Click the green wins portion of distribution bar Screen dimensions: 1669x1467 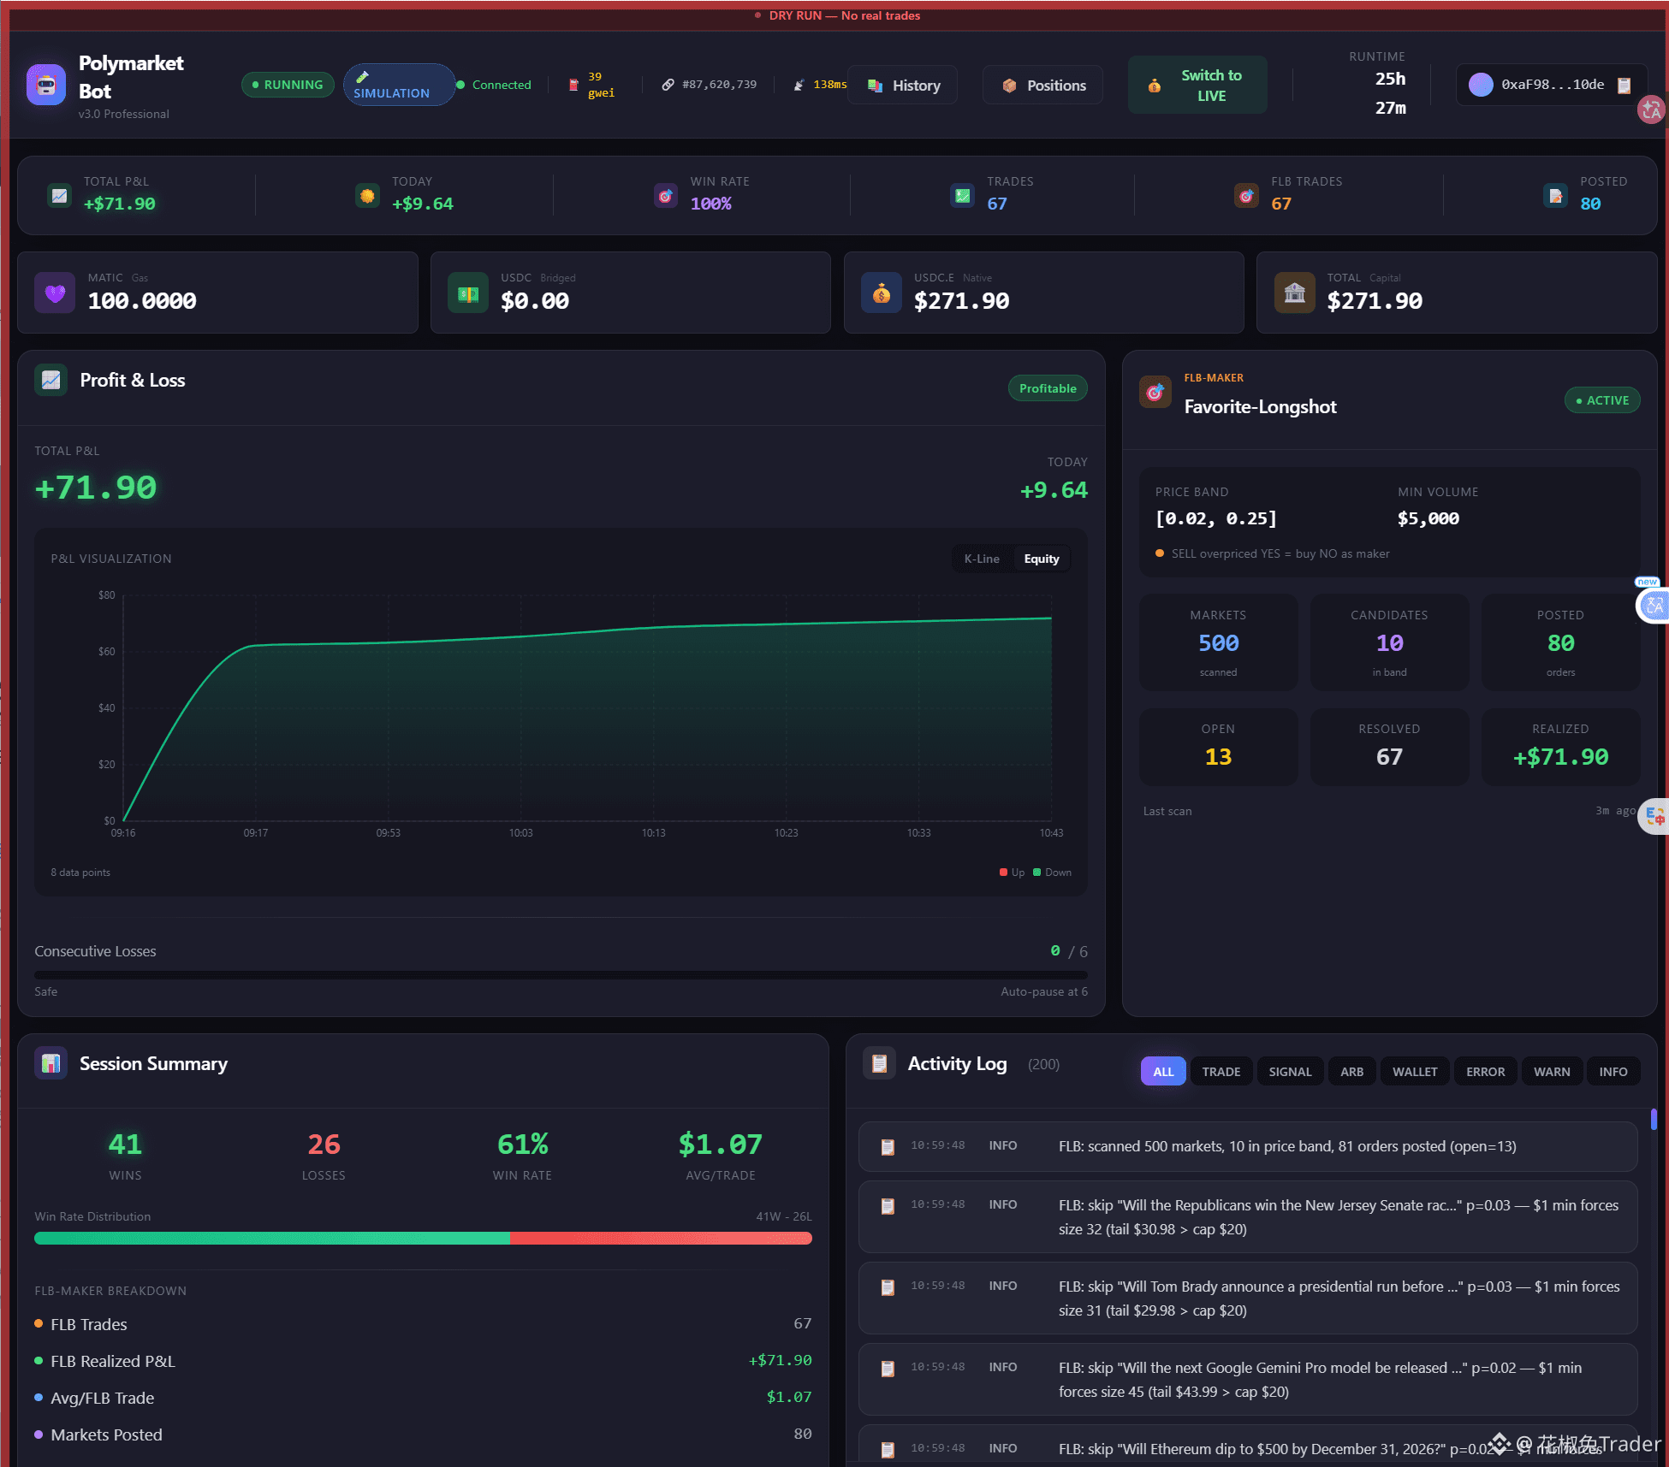tap(272, 1239)
